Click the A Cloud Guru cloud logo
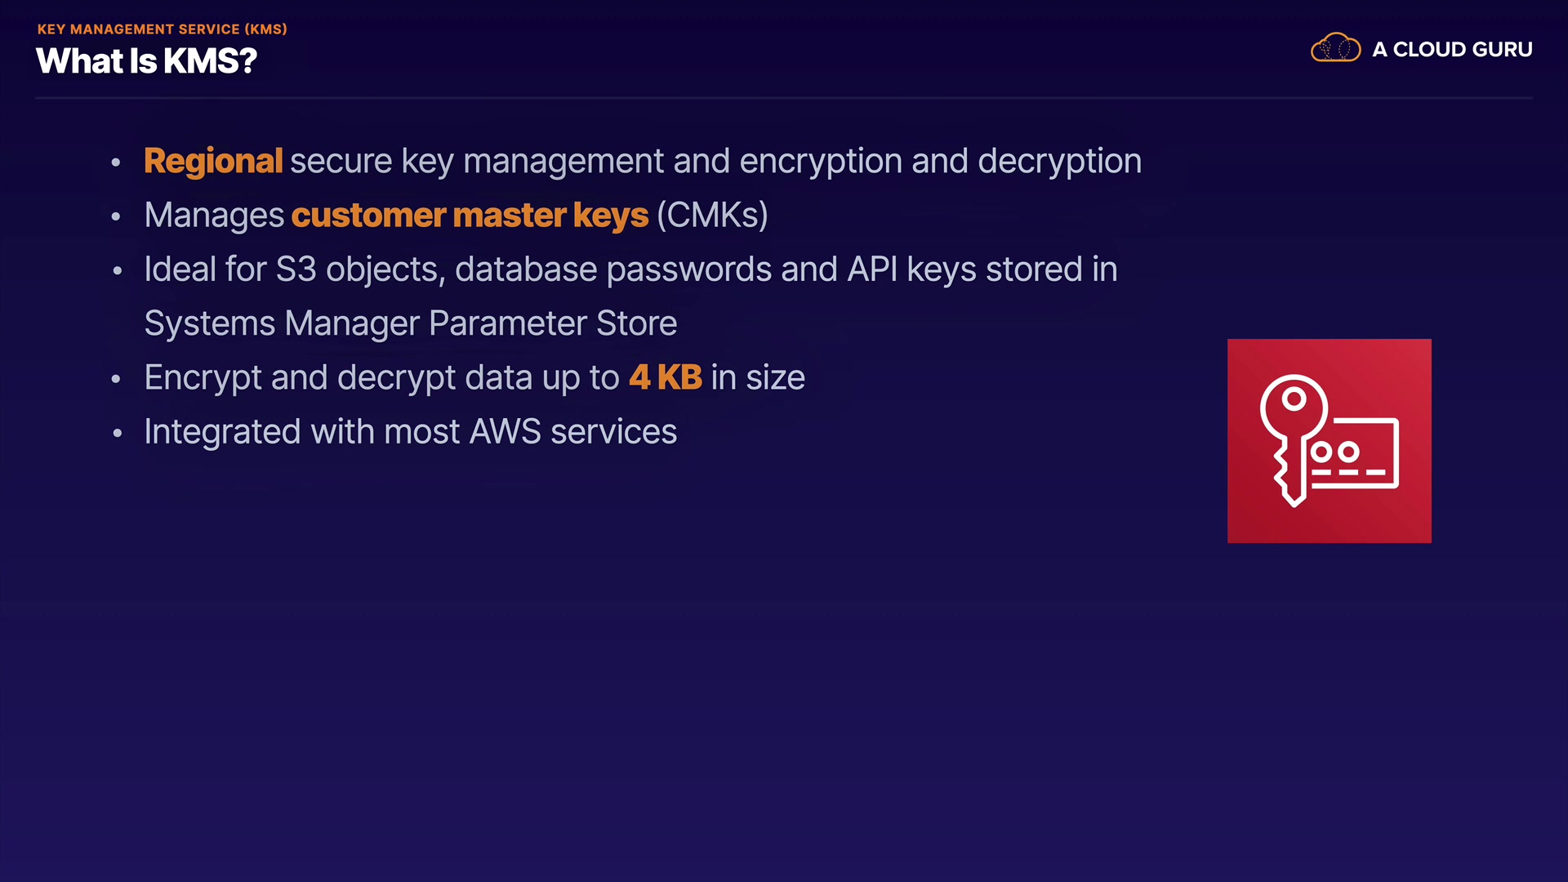Screen dimensions: 1568x882 [1335, 48]
